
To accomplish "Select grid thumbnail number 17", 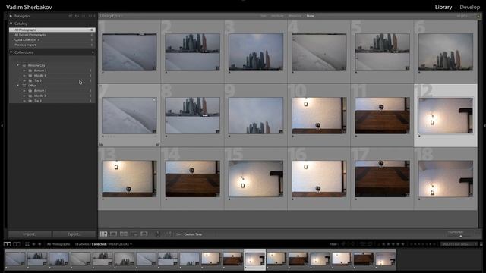I will coord(382,179).
